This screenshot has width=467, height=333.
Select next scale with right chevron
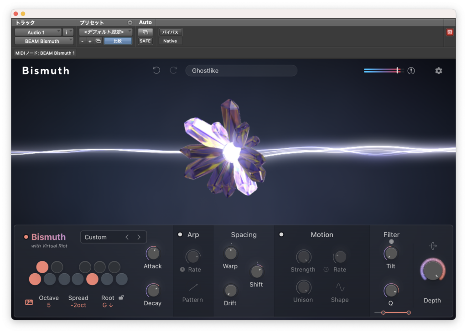pyautogui.click(x=139, y=237)
